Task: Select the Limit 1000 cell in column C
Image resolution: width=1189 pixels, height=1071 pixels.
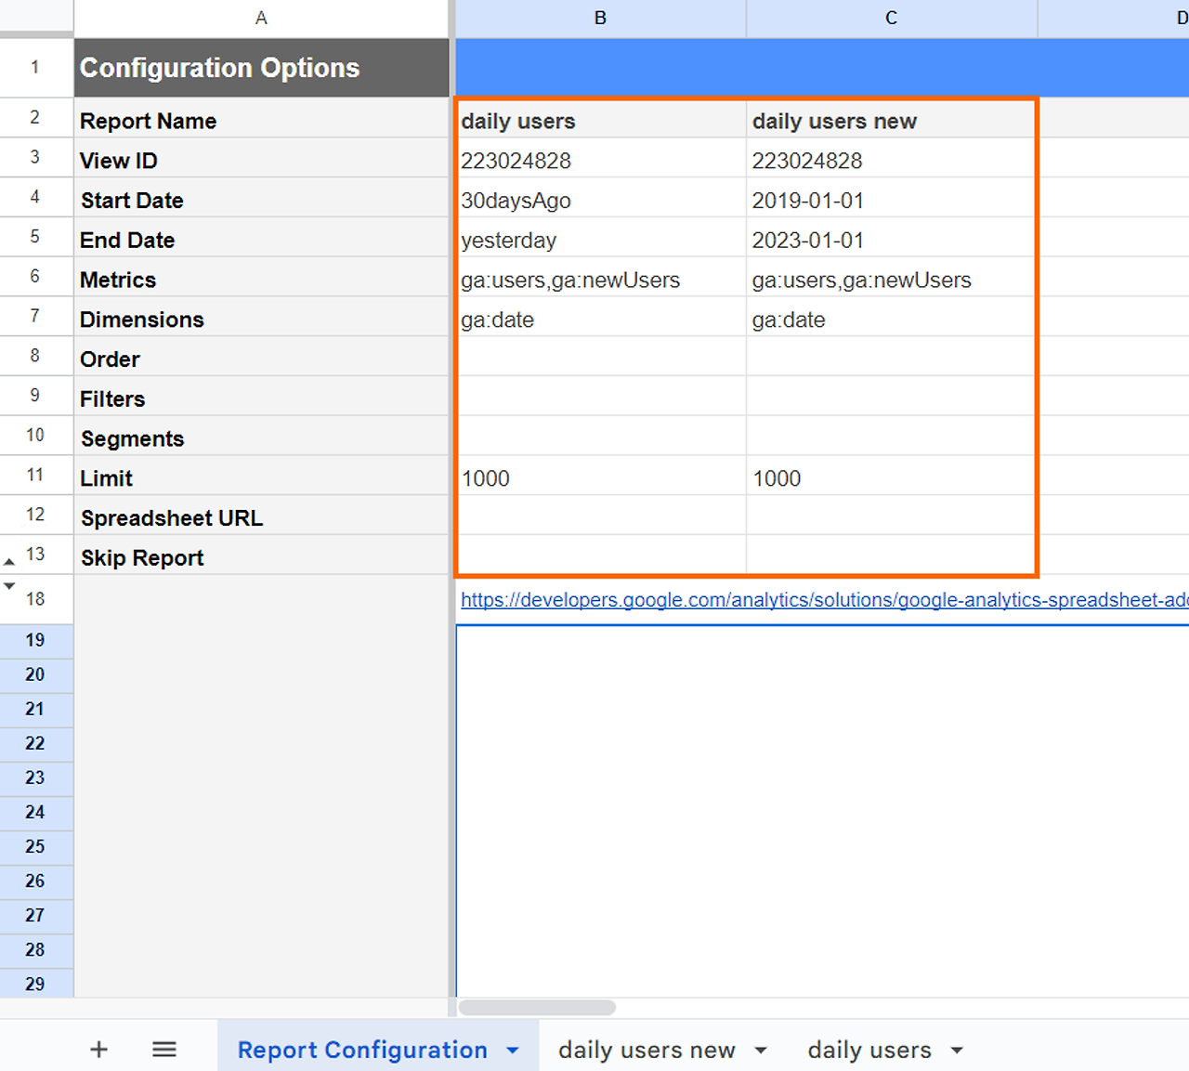Action: pyautogui.click(x=892, y=476)
